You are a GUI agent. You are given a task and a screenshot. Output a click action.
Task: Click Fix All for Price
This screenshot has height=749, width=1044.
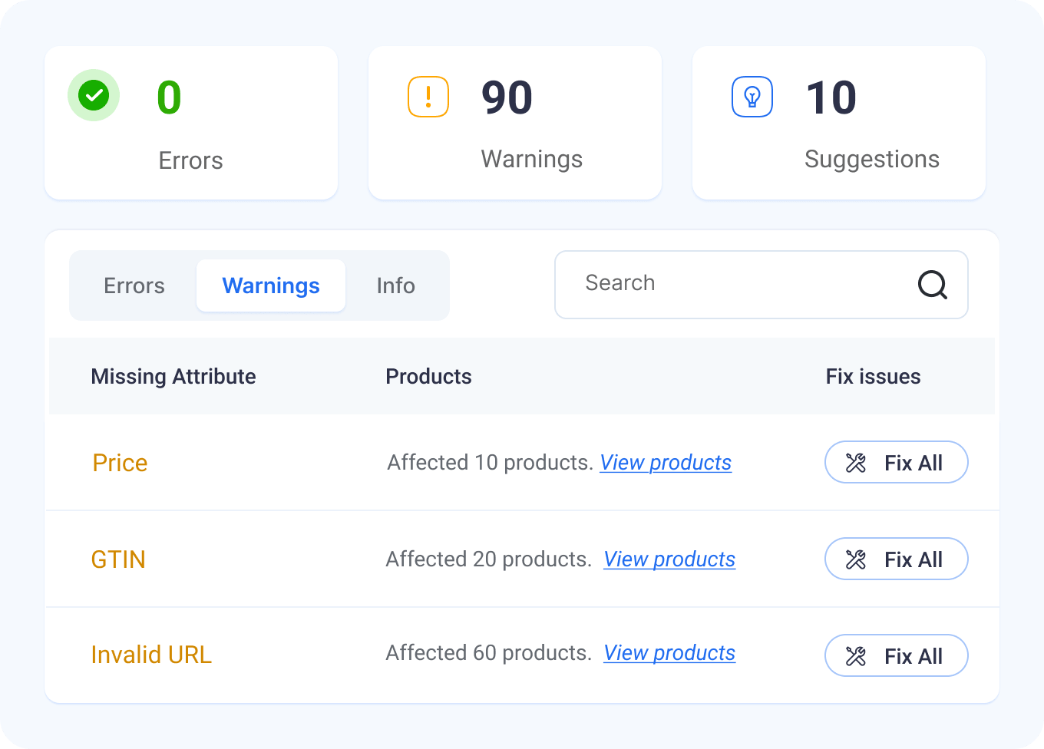pyautogui.click(x=897, y=462)
